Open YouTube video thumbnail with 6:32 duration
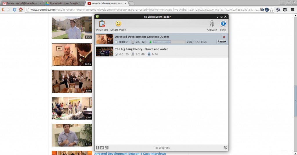The width and height of the screenshot is (297, 155). pyautogui.click(x=72, y=135)
